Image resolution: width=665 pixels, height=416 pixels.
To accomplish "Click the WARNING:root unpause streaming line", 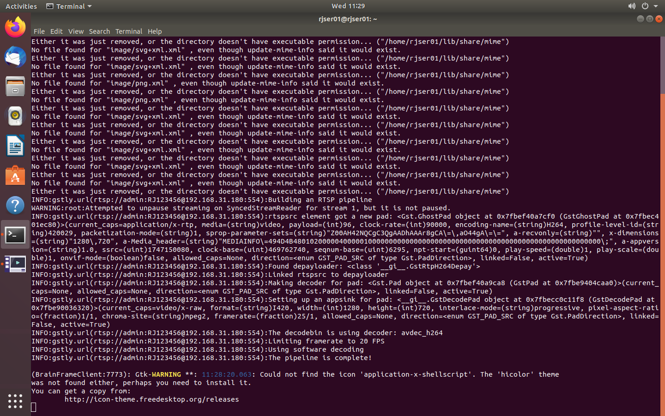I will 241,208.
